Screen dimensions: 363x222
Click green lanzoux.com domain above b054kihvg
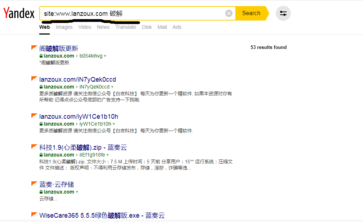[x=59, y=56]
